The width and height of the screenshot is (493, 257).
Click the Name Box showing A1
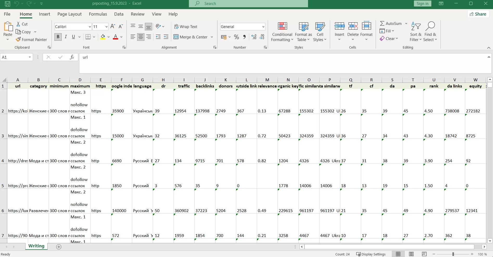tap(14, 57)
